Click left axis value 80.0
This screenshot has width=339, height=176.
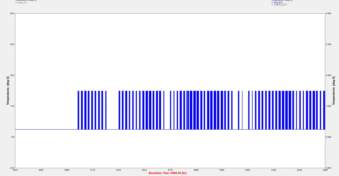(12, 13)
